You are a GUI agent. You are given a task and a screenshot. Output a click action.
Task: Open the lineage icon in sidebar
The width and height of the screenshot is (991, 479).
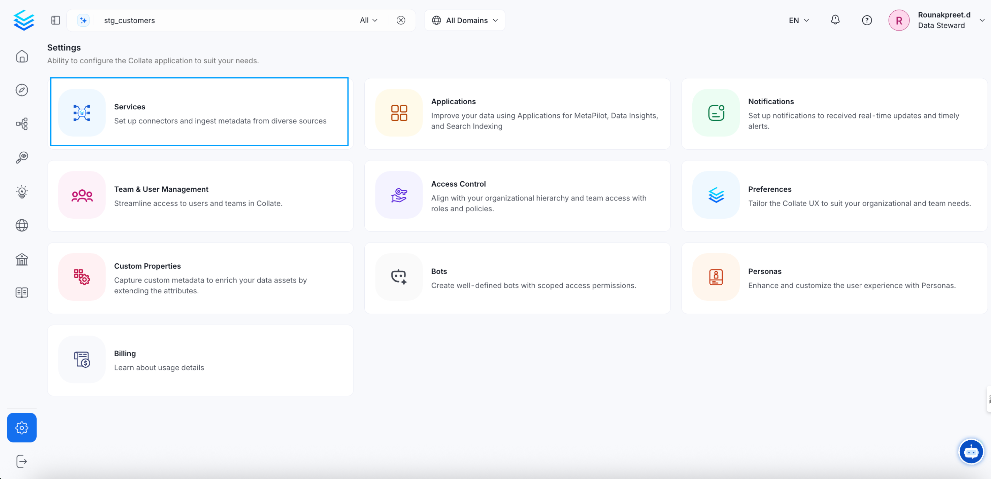22,124
